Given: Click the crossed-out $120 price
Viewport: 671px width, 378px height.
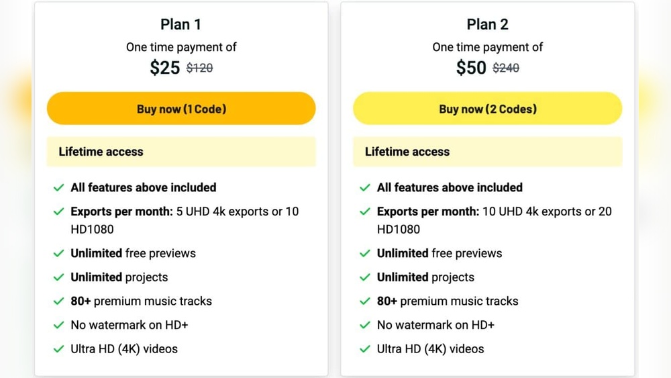Looking at the screenshot, I should (x=199, y=68).
